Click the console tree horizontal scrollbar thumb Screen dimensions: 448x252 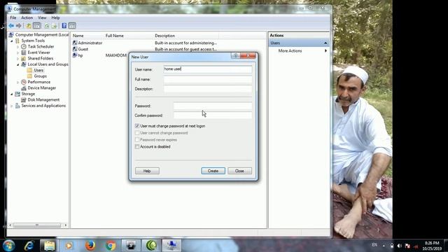click(37, 225)
